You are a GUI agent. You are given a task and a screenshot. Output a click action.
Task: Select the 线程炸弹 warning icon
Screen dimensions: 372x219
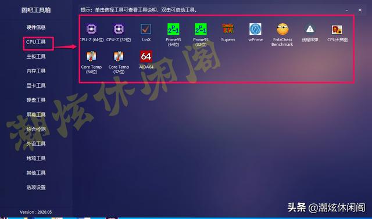(x=310, y=30)
